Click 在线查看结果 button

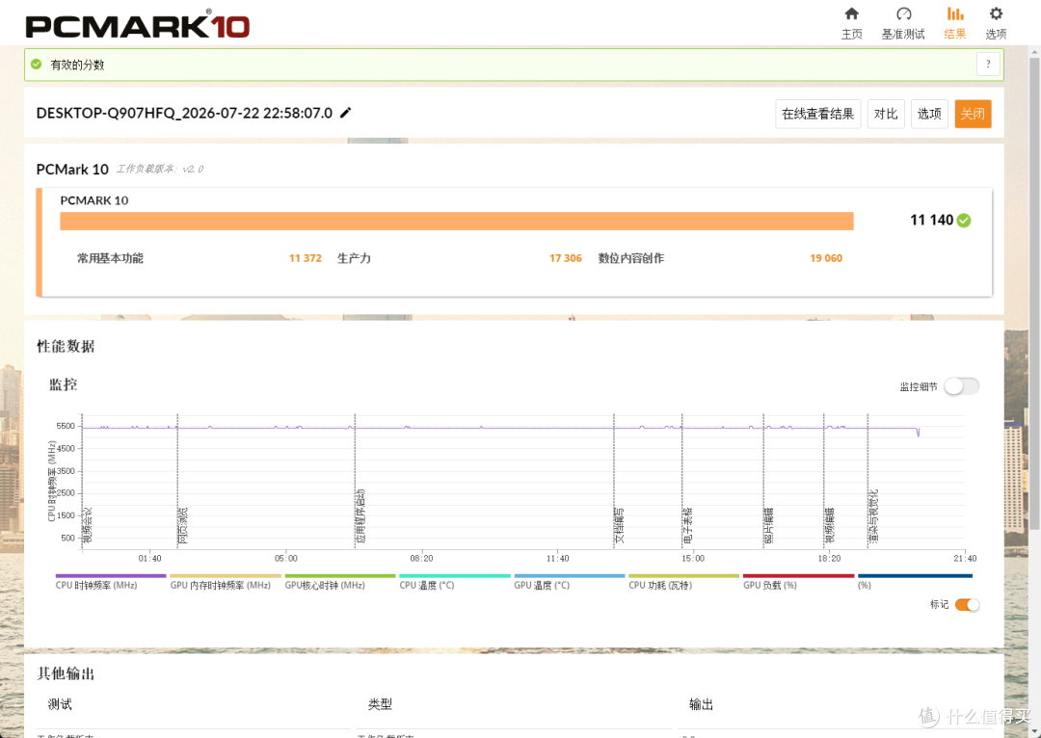(818, 114)
